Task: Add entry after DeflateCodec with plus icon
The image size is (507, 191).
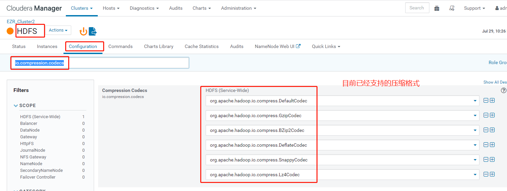Action: click(492, 145)
